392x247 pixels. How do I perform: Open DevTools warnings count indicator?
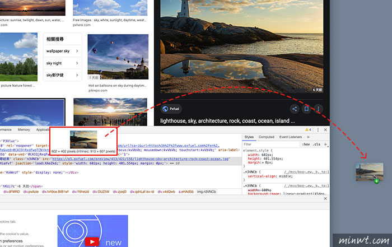coord(308,129)
